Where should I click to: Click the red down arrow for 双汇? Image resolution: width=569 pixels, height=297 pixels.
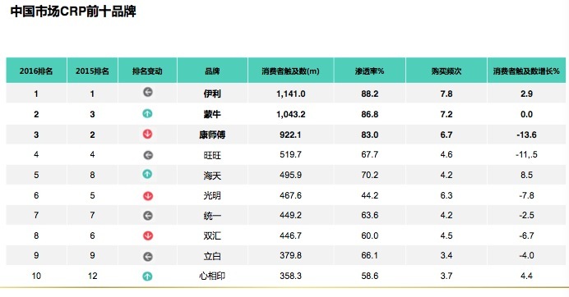click(x=148, y=235)
